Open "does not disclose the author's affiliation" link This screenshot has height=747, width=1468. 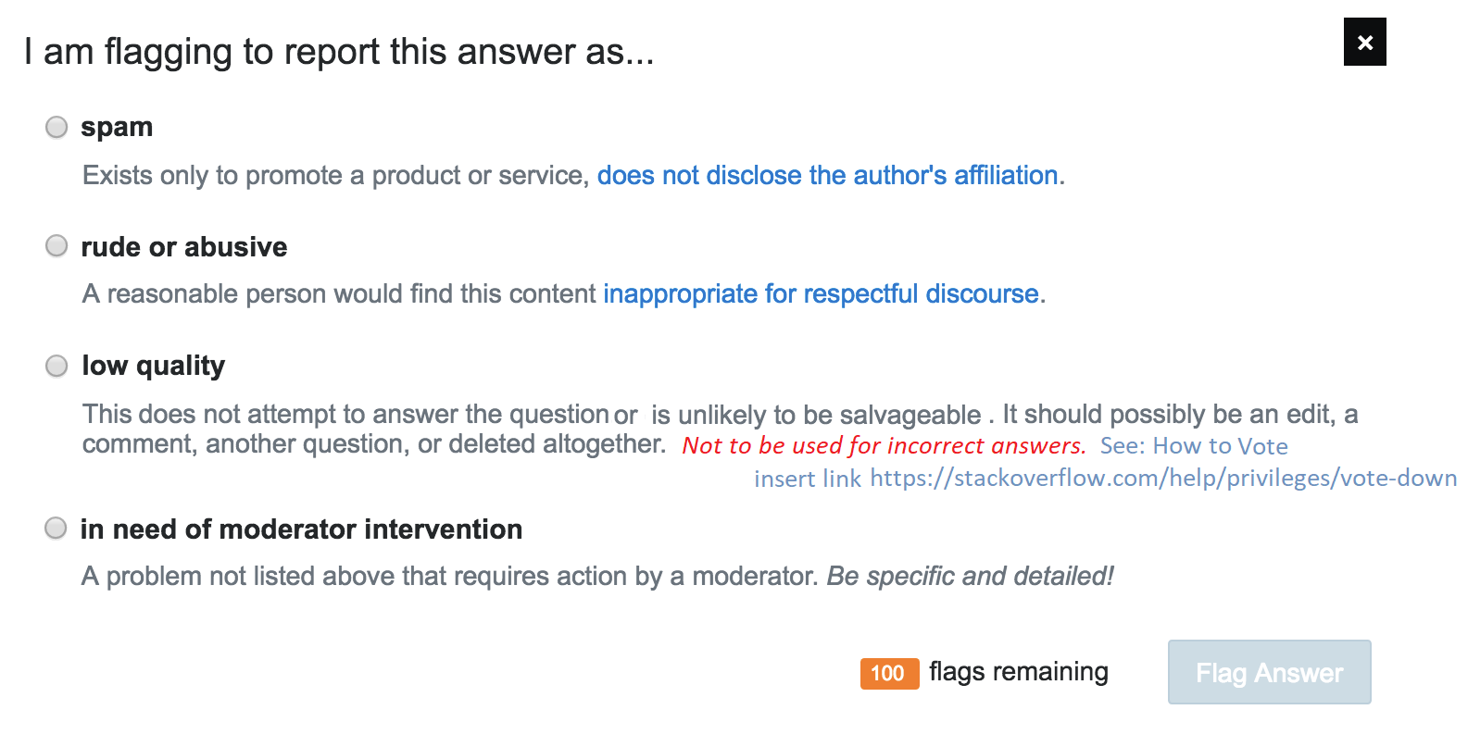pos(827,176)
